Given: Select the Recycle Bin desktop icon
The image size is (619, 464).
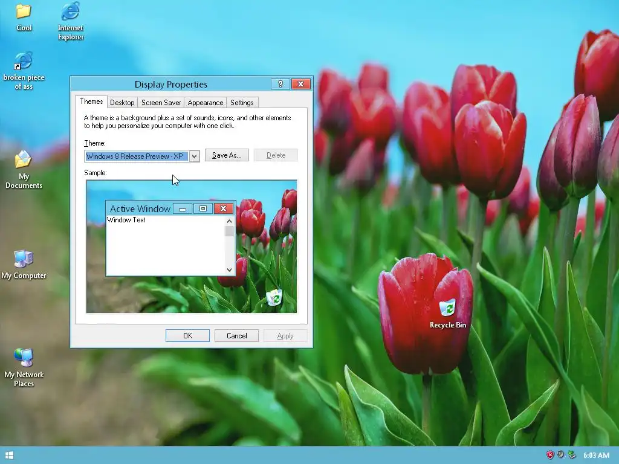Looking at the screenshot, I should click(447, 308).
